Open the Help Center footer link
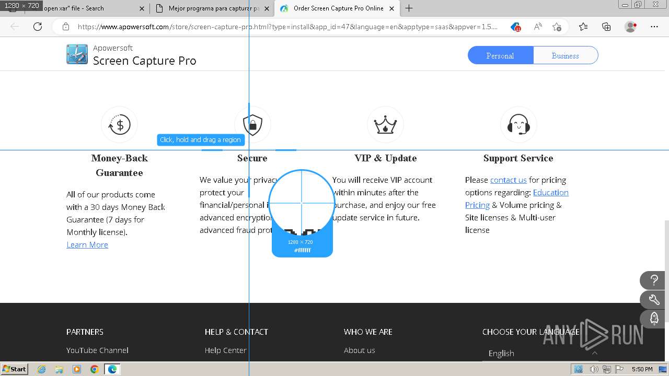Viewport: 669px width, 376px height. coord(226,350)
